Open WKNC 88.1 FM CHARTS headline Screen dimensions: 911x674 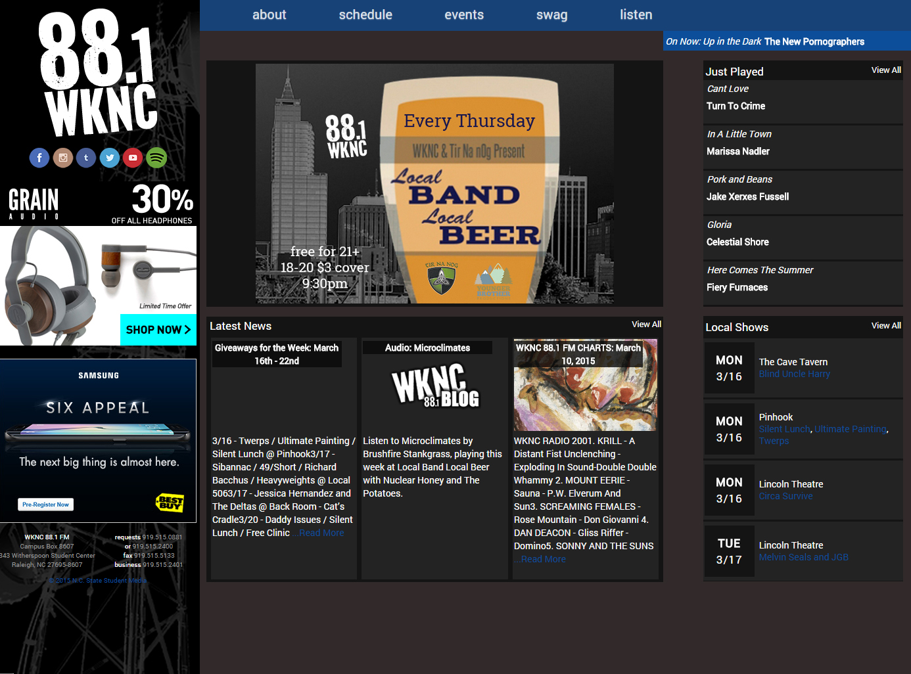[578, 354]
